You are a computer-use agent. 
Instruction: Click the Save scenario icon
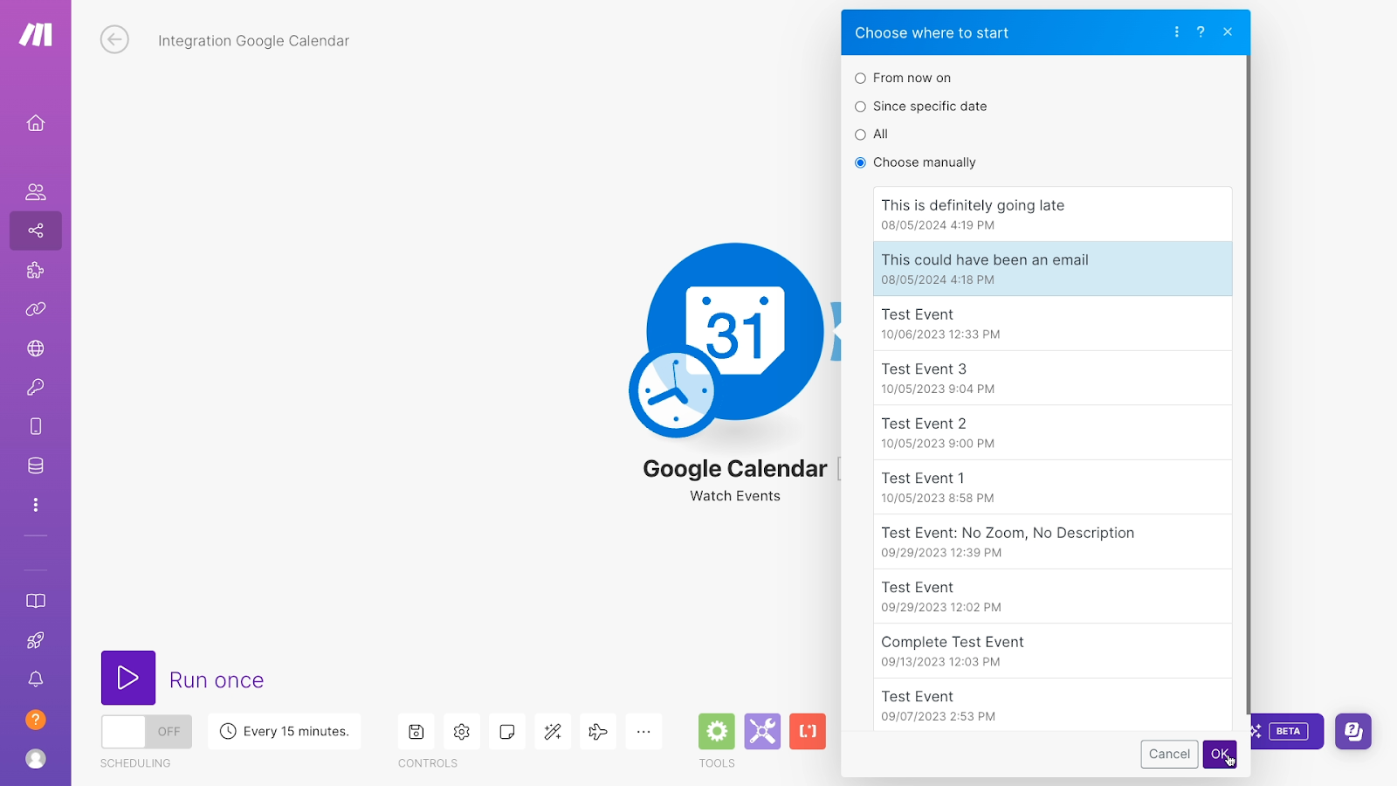pos(416,732)
